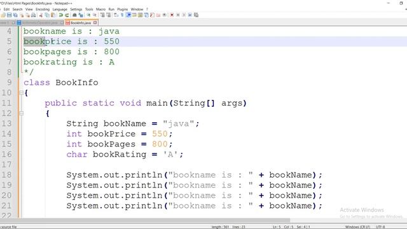Click the Save Recorded Macro icon
The image size is (407, 229).
pos(196,15)
